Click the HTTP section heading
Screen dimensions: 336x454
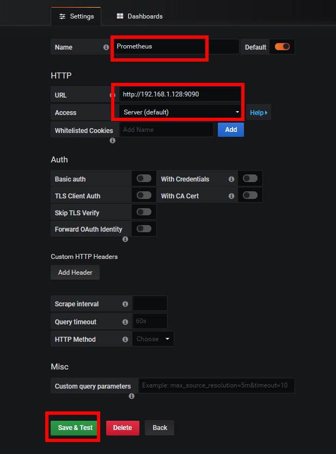[61, 76]
